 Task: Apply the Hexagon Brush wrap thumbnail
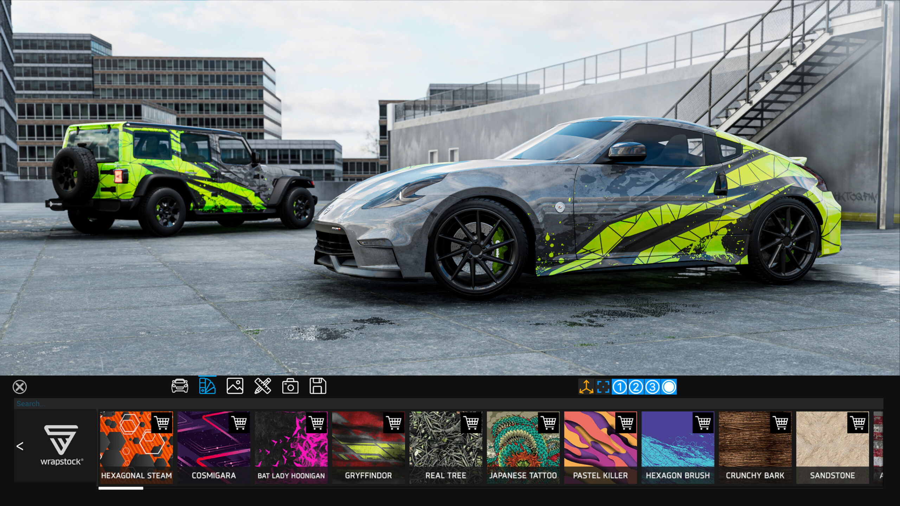[678, 448]
